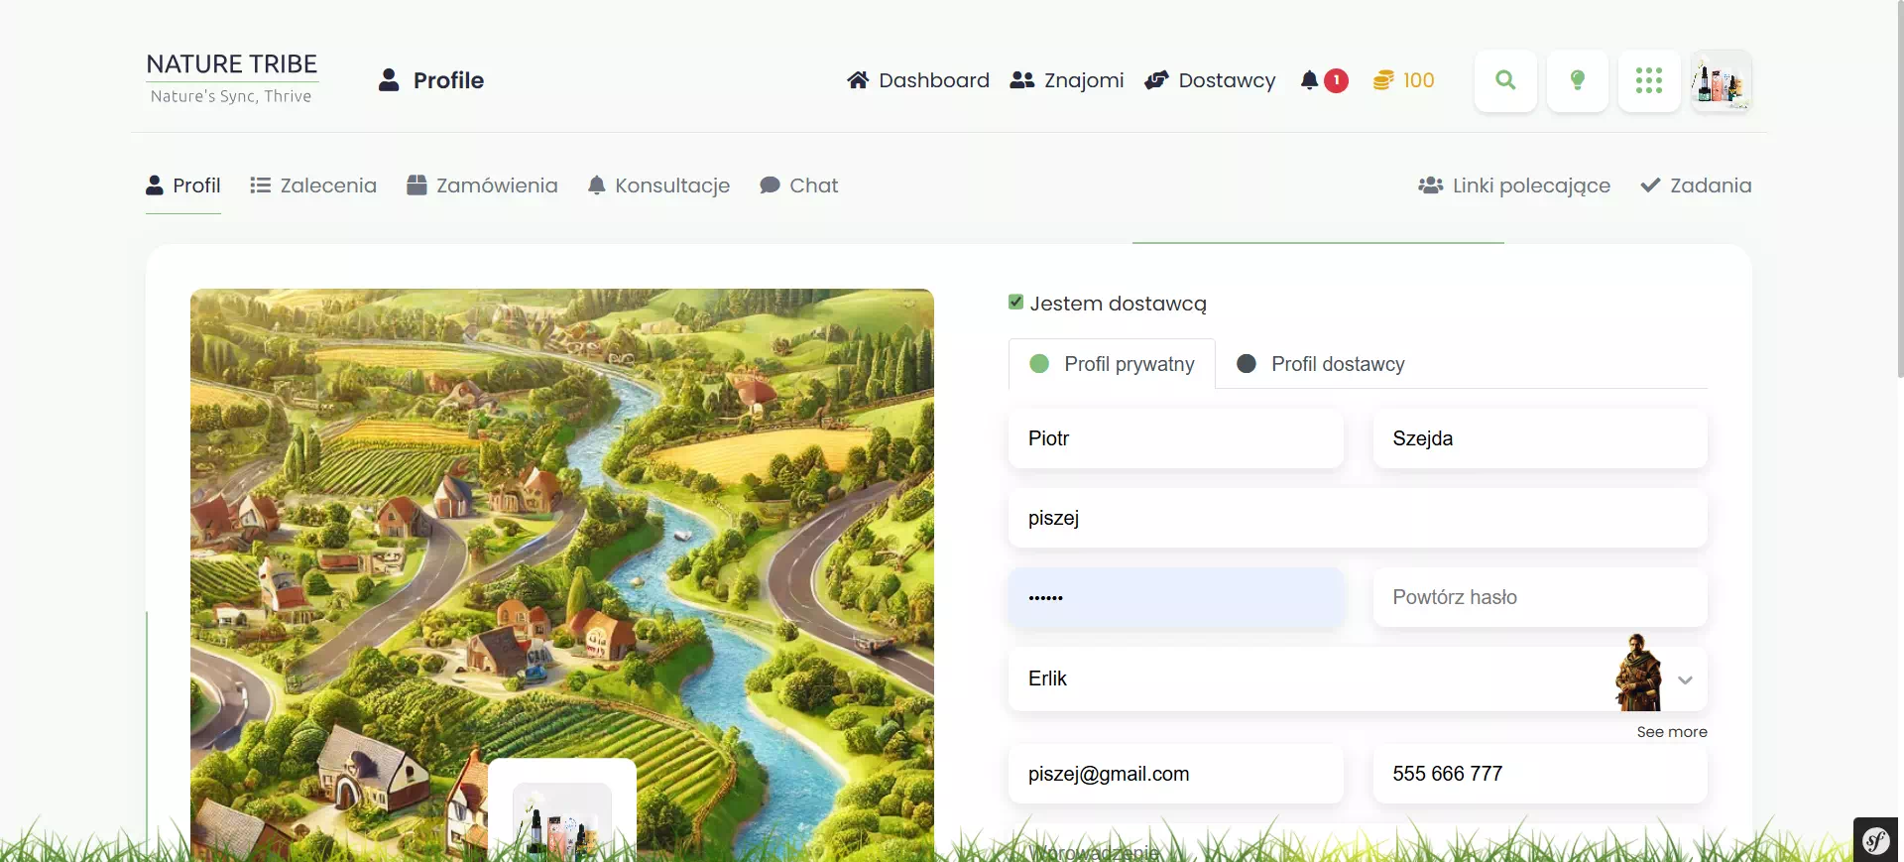Open Dostawcy with the handshake icon
Screen dimensions: 1904x862
pos(1156,80)
